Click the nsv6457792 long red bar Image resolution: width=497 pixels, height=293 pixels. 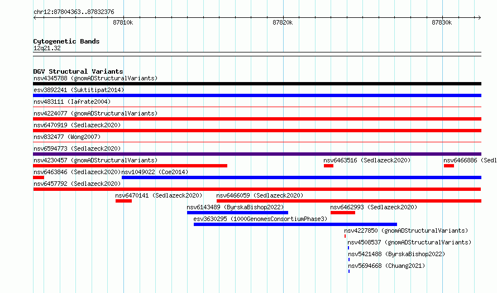point(257,189)
